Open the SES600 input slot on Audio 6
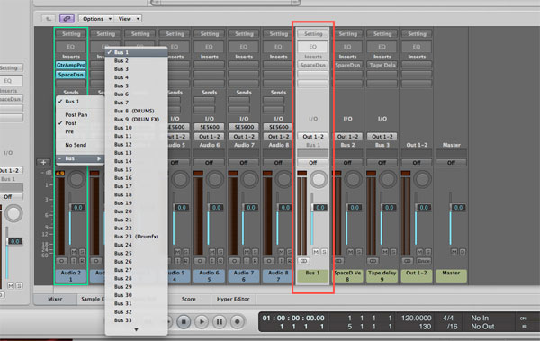The image size is (540, 341). pyautogui.click(x=210, y=127)
